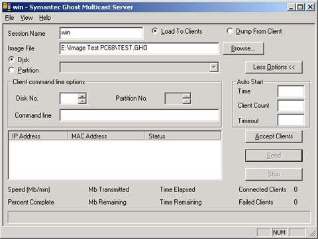Screen dimensions: 318x239
Task: Click the NUM status bar indicator
Action: click(280, 232)
